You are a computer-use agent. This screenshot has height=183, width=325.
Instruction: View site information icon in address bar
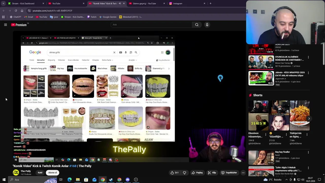point(29,11)
